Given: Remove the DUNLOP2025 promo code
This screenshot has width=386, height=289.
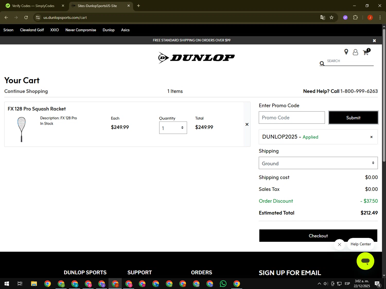Looking at the screenshot, I should (x=371, y=137).
